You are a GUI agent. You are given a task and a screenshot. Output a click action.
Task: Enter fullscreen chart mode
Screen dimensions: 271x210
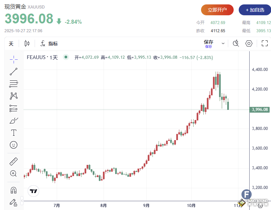point(265,43)
